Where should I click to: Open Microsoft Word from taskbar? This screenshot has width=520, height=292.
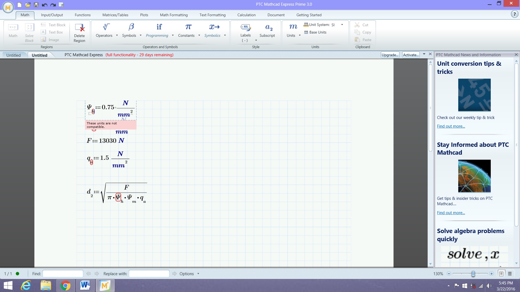pyautogui.click(x=85, y=286)
